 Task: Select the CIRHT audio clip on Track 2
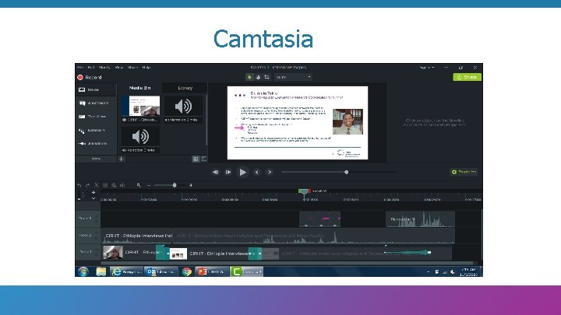(x=278, y=236)
